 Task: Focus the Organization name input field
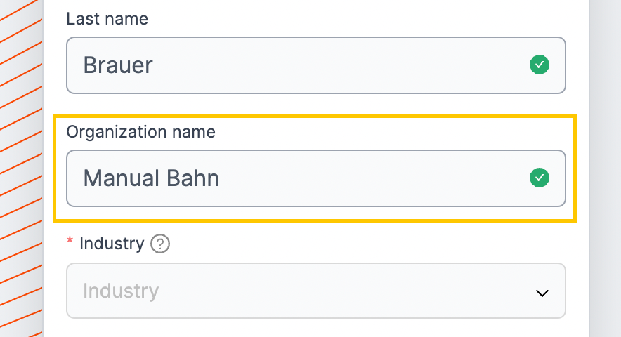pyautogui.click(x=316, y=178)
